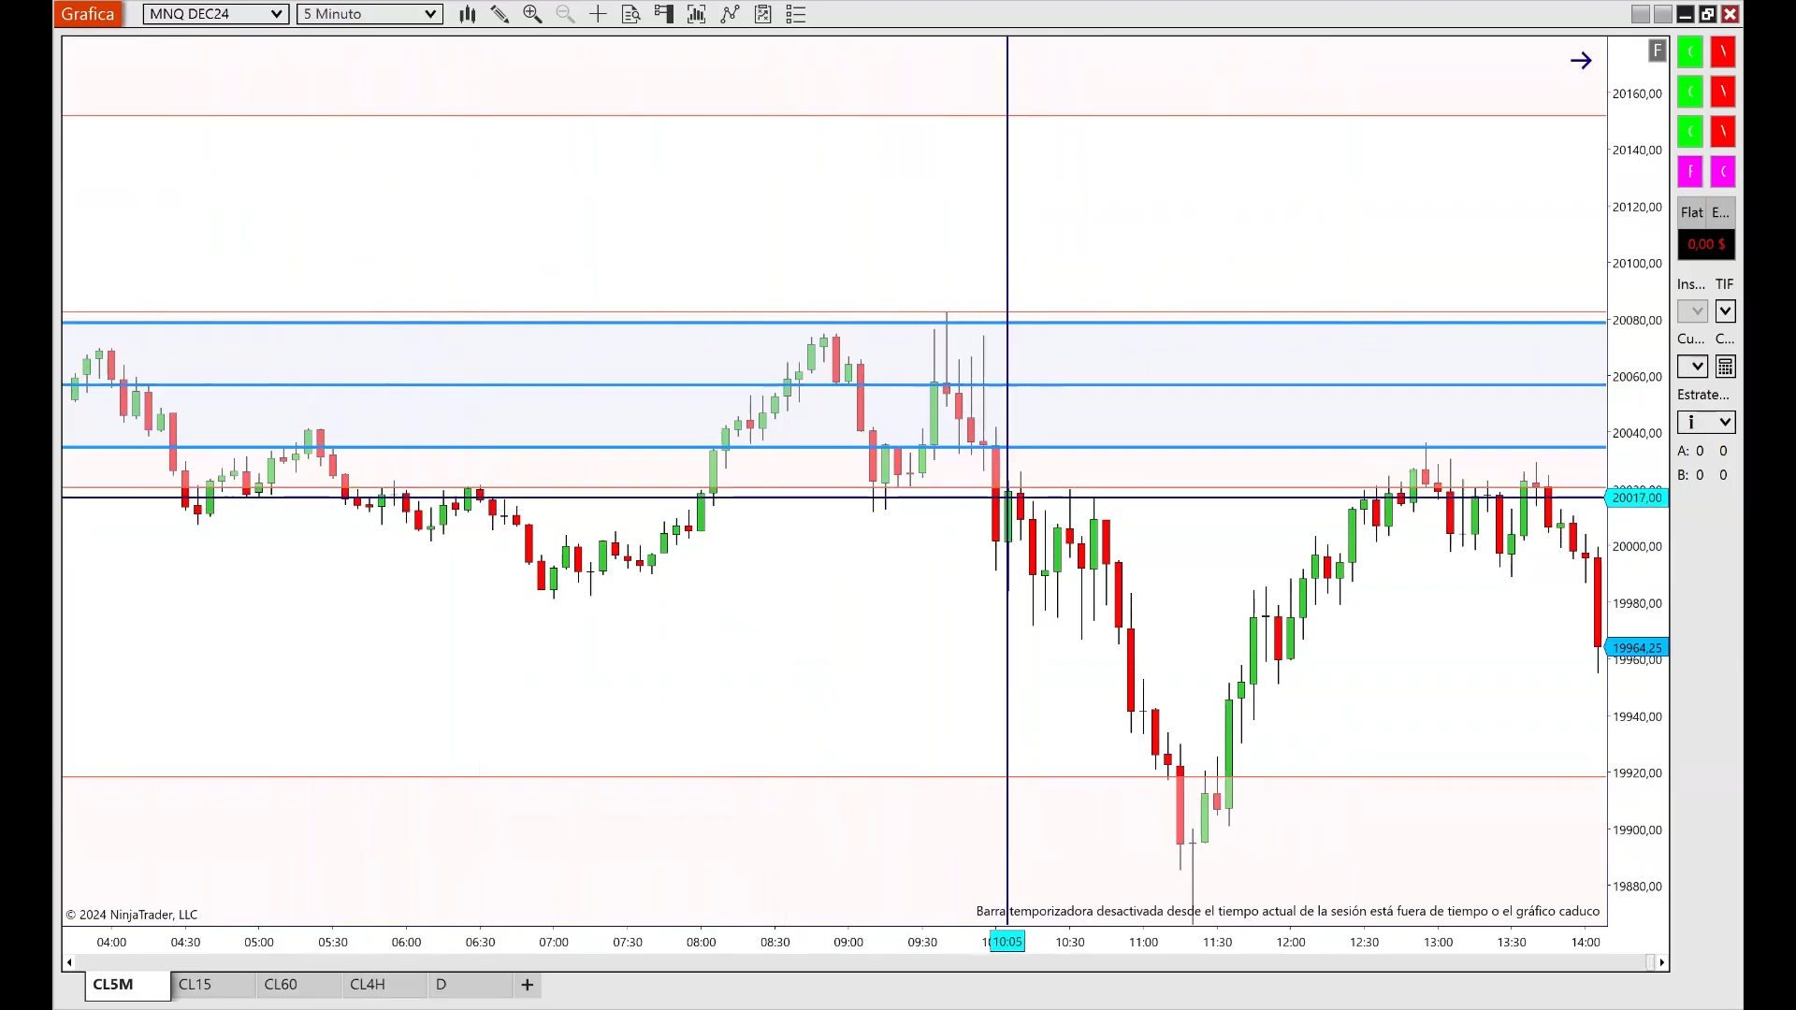Click the blue arrow at chart top right
The height and width of the screenshot is (1010, 1796).
click(1581, 61)
